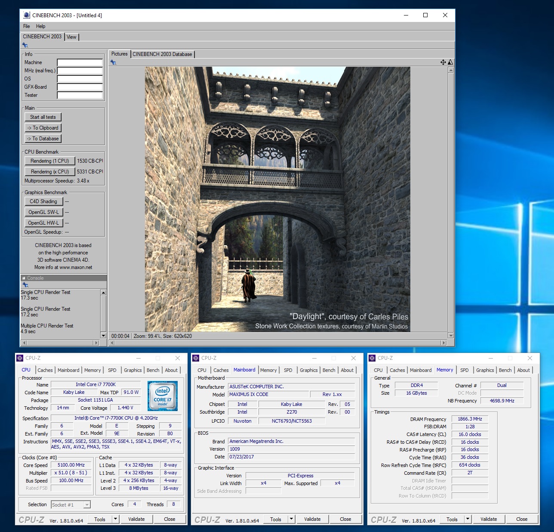Click the Intel Core i7 7700K name field
Image resolution: width=554 pixels, height=532 pixels.
[95, 384]
